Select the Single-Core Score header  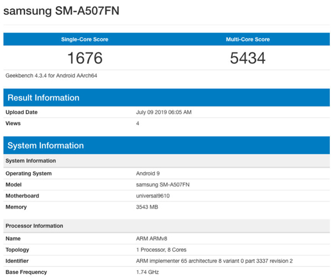pos(84,39)
